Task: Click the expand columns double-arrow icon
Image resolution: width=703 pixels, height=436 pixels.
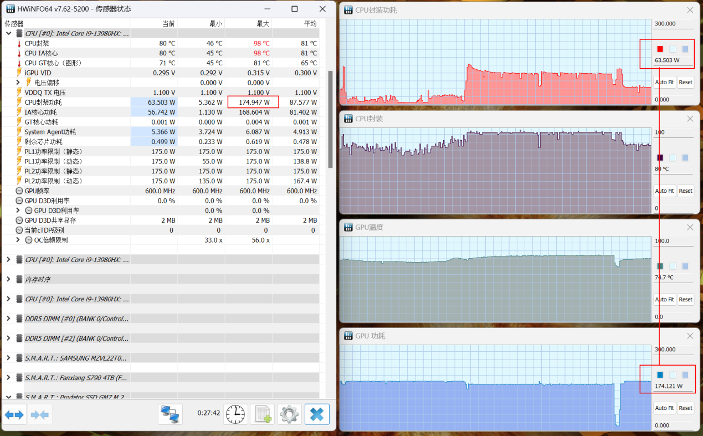Action: 14,414
